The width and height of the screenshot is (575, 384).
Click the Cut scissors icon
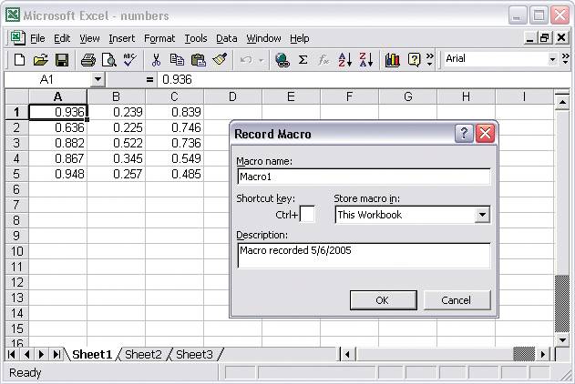[156, 60]
